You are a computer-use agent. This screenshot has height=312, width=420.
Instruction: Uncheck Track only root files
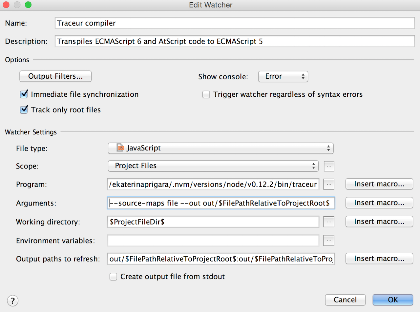[24, 110]
